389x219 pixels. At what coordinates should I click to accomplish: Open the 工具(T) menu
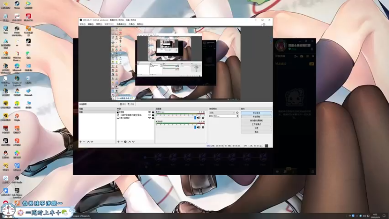131,24
